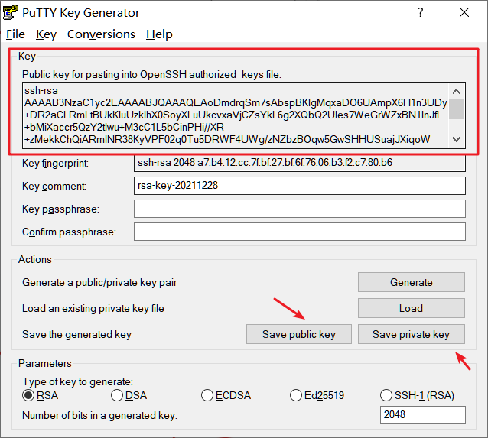Click the public key scrollbar down arrow
The image size is (488, 438).
[456, 139]
